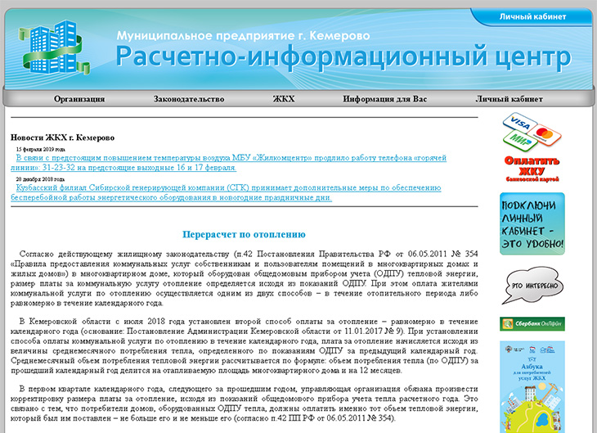Image resolution: width=597 pixels, height=433 pixels.
Task: Click the date '28 декабря 2018 года'
Action: tap(40, 179)
